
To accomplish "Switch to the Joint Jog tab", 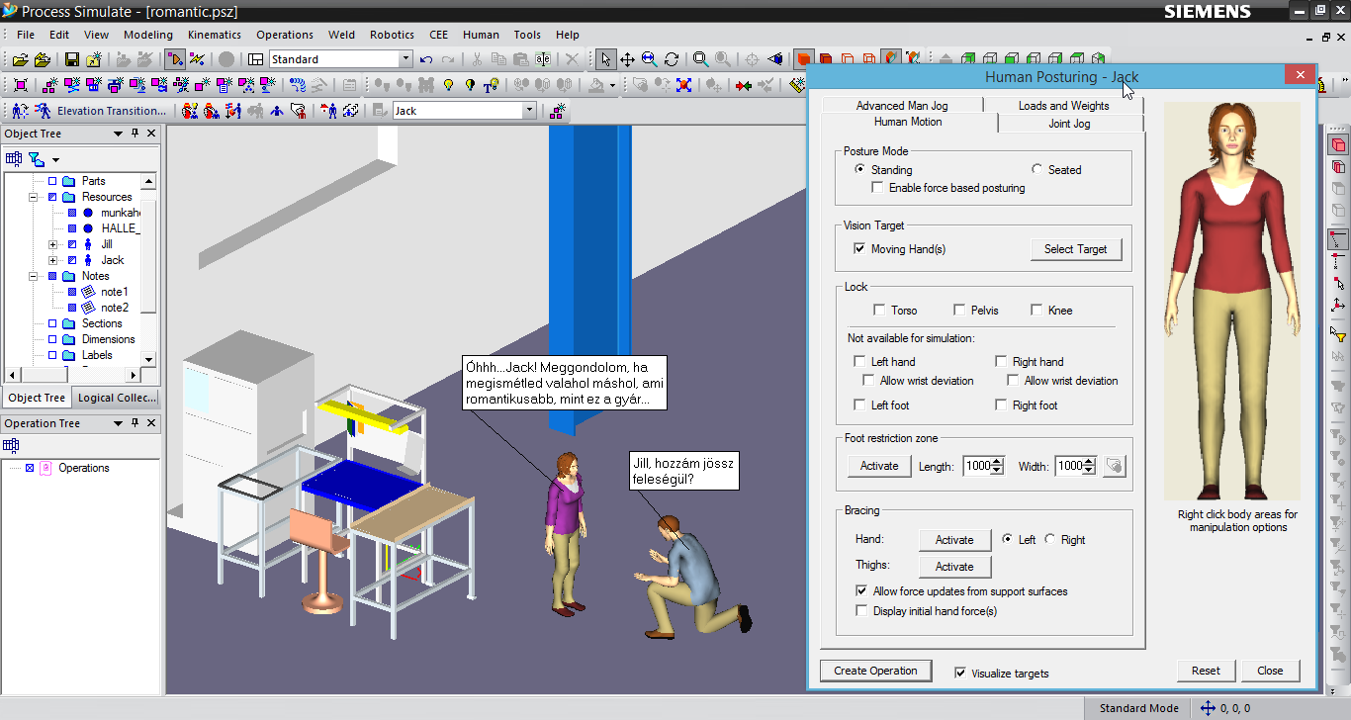I will click(x=1069, y=124).
